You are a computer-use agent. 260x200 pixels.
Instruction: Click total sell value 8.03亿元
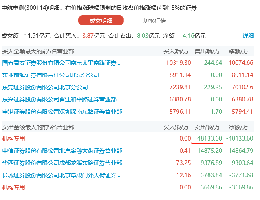148,36
